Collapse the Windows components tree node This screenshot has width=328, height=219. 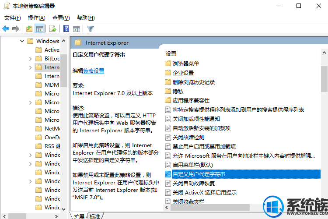click(22, 41)
